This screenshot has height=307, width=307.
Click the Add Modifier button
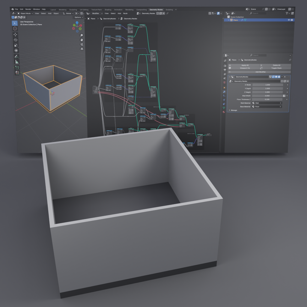pos(260,72)
